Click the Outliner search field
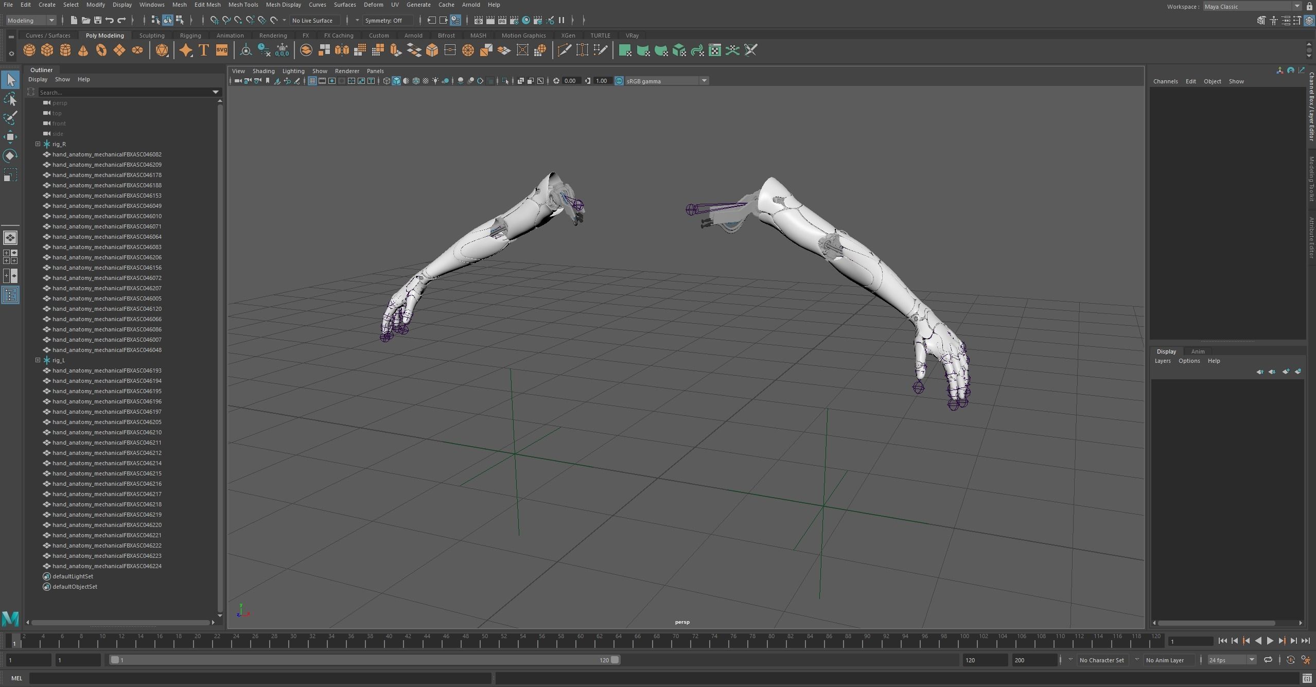 point(124,93)
